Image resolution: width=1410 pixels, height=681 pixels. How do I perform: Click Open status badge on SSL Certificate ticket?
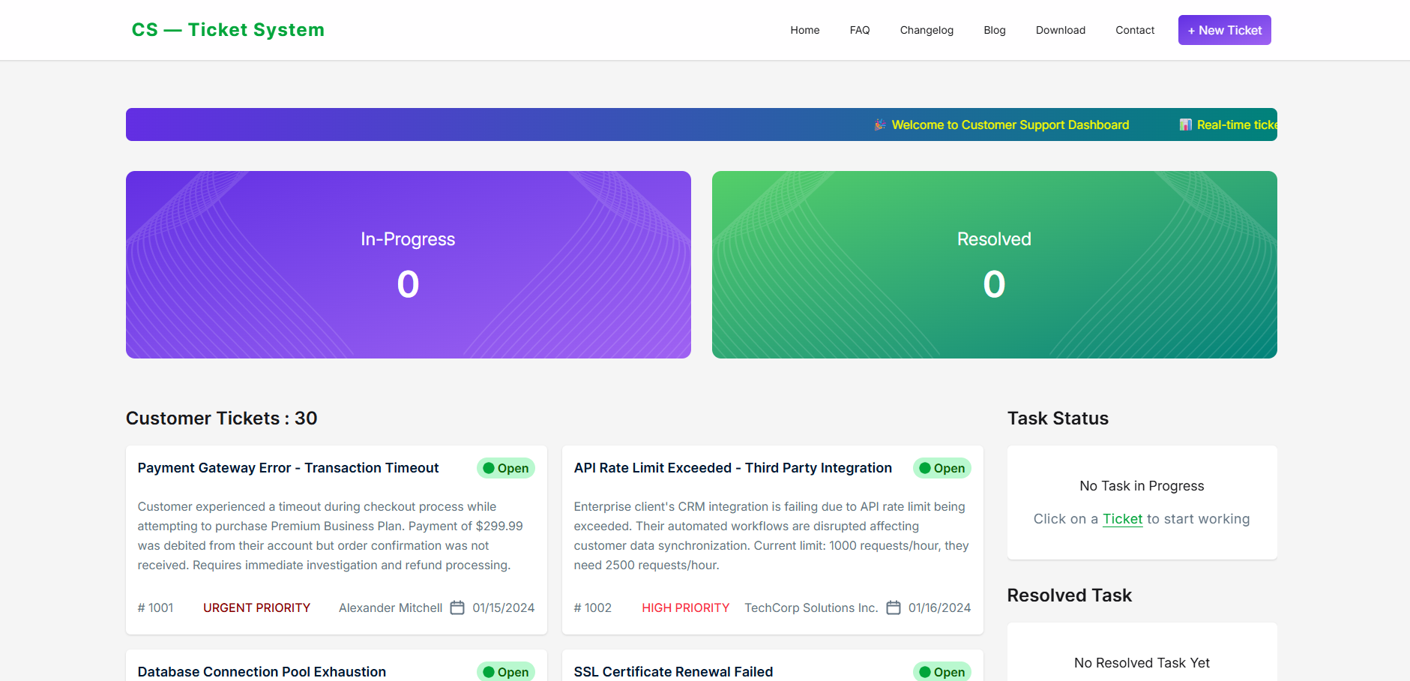pyautogui.click(x=941, y=671)
